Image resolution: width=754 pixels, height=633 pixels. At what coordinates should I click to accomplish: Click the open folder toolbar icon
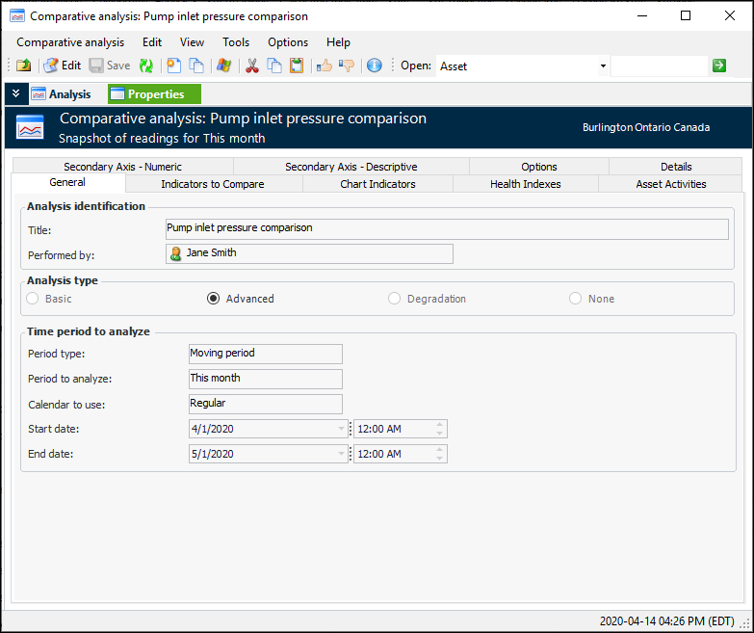pos(23,66)
